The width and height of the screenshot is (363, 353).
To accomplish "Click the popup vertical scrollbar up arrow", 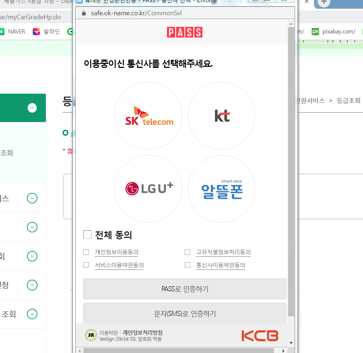I will click(x=291, y=24).
